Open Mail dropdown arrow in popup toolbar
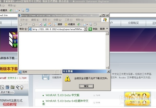 tap(87, 25)
